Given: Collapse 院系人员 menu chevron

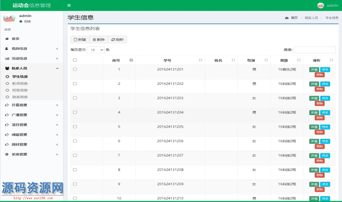Looking at the screenshot, I should pos(57,68).
